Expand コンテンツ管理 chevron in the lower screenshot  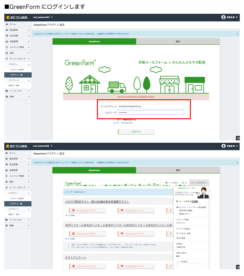[x=29, y=176]
